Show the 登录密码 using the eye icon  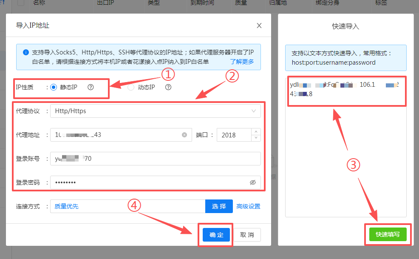pos(253,182)
